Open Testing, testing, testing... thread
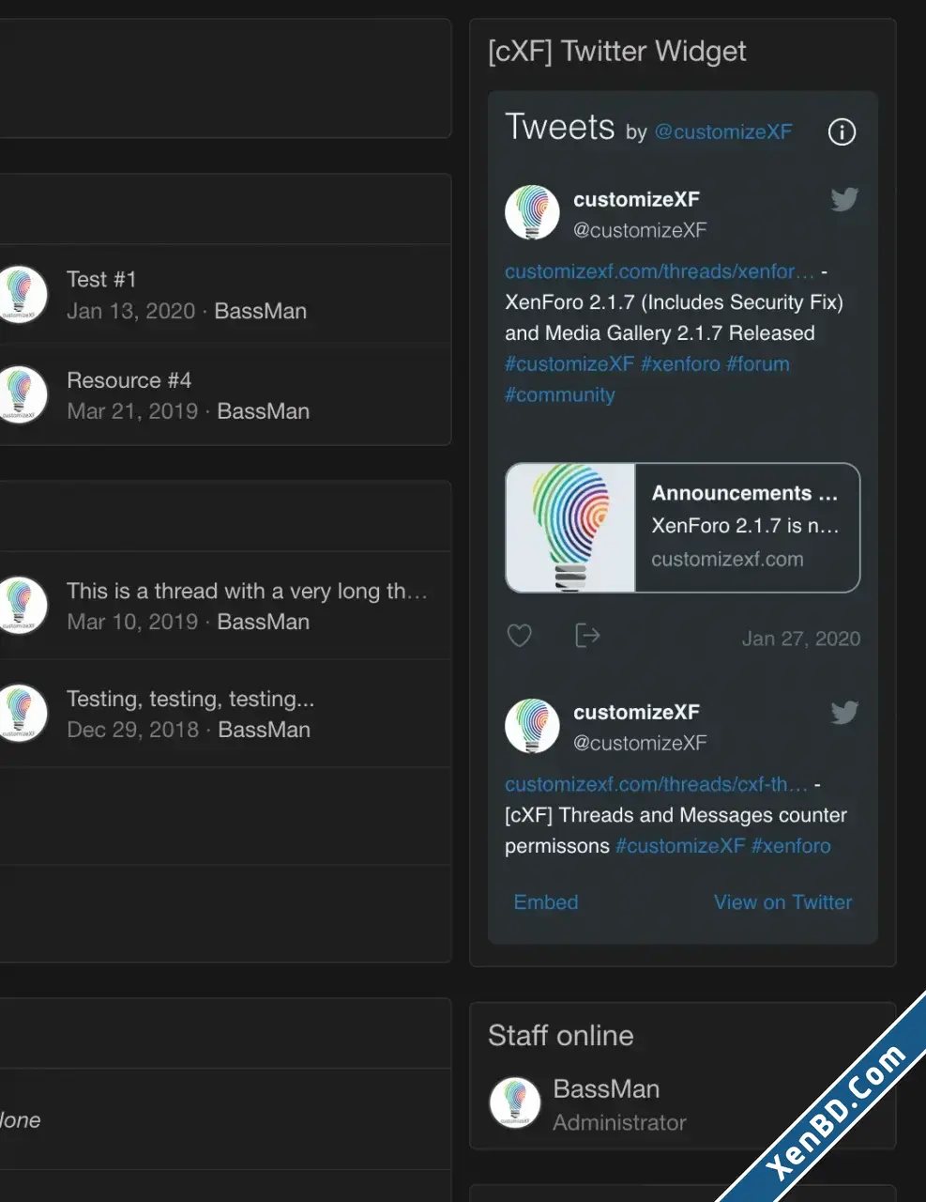 (x=190, y=699)
